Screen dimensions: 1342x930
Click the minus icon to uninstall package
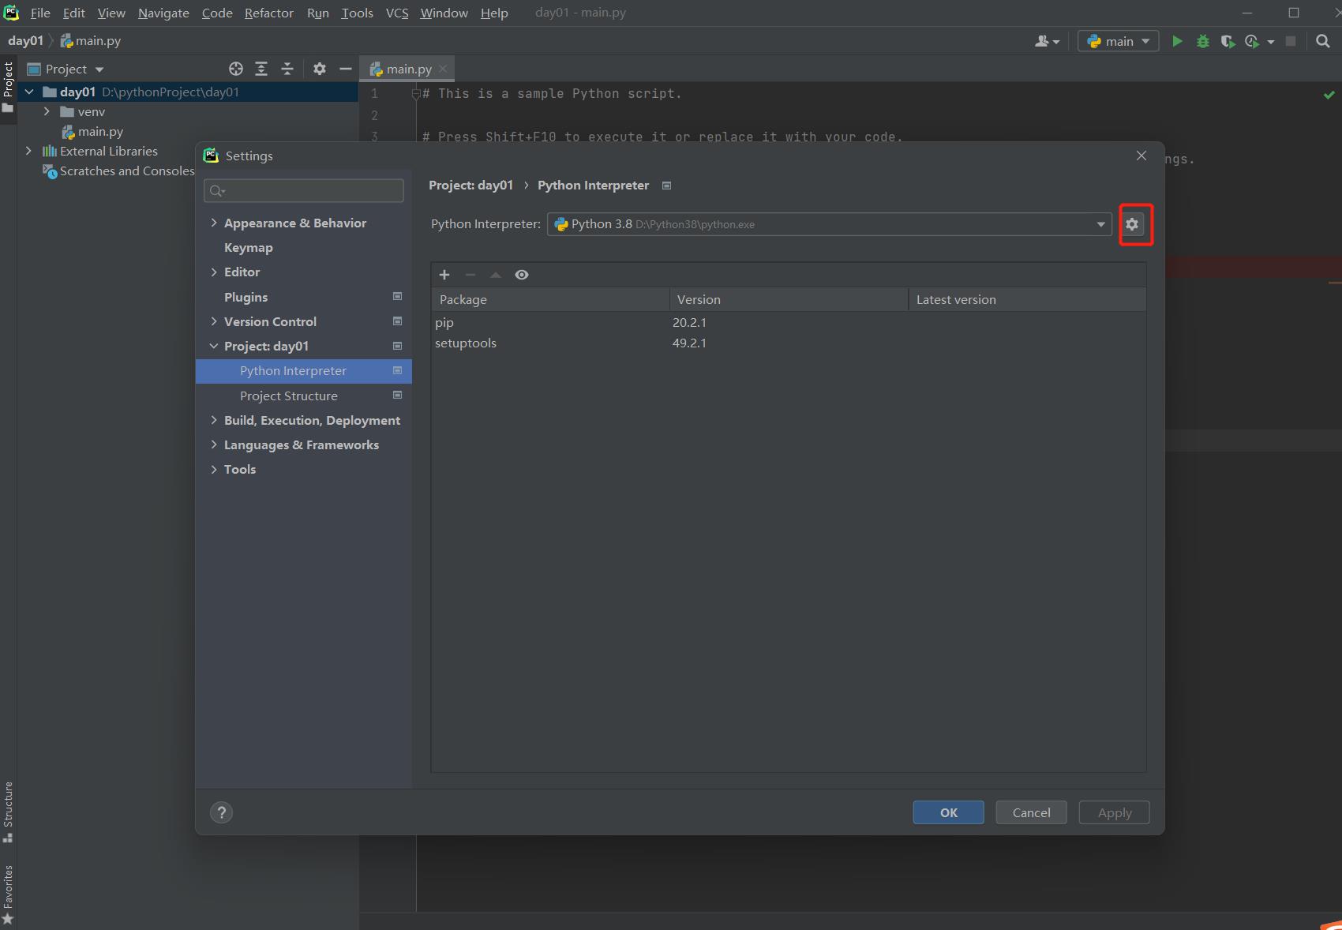tap(470, 275)
